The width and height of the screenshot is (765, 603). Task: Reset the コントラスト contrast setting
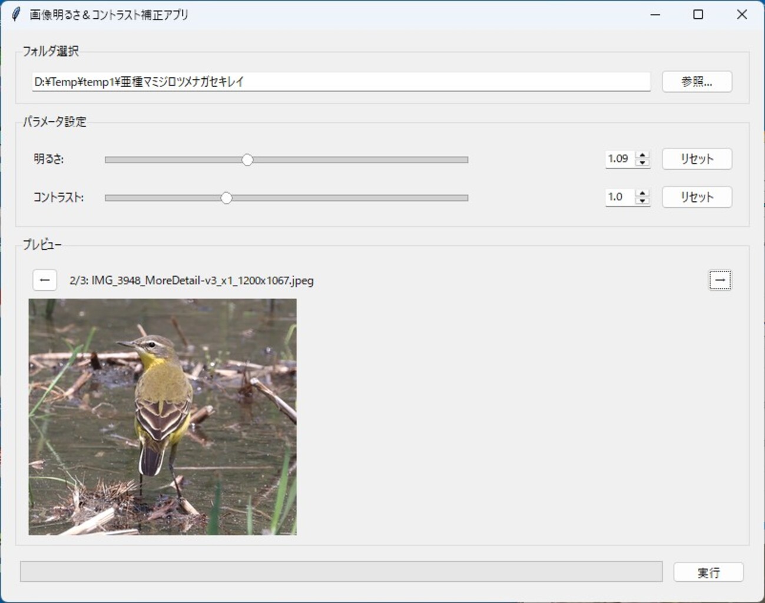click(697, 197)
